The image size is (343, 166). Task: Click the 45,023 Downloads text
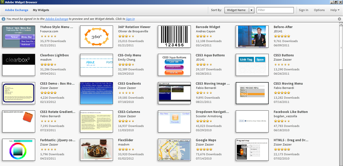click(x=209, y=126)
